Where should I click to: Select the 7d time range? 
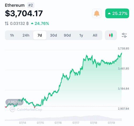(40, 35)
